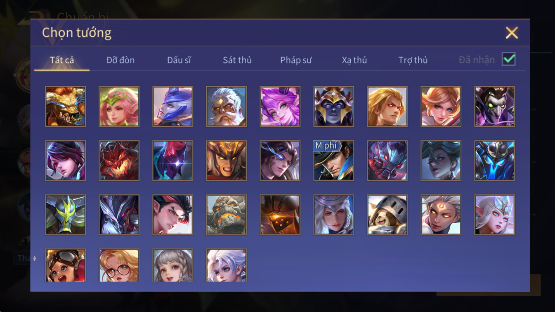The height and width of the screenshot is (312, 555).
Task: Filter heroes by Xạ thủ
Action: coord(354,60)
